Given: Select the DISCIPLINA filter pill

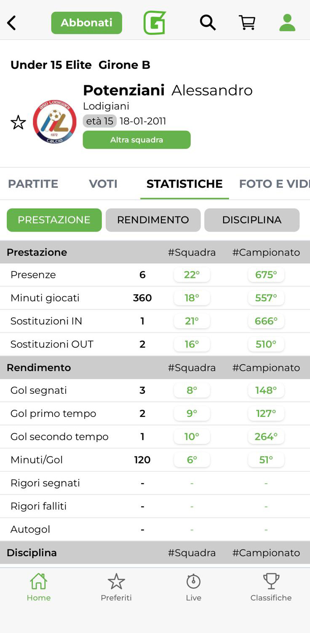Looking at the screenshot, I should [x=252, y=220].
